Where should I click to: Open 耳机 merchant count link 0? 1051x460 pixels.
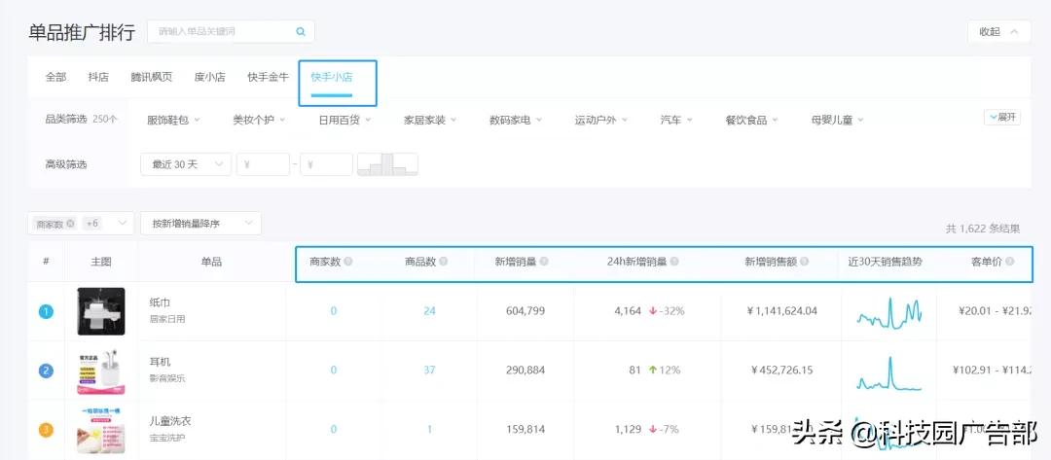point(333,371)
